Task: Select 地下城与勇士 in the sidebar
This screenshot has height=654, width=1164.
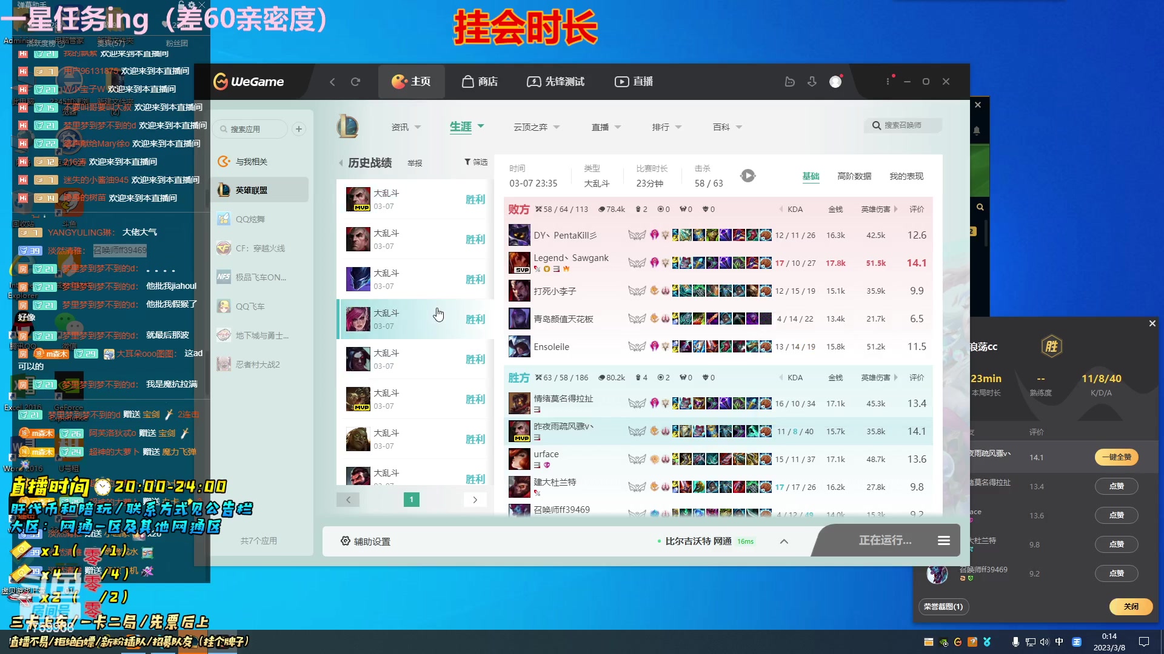Action: [x=260, y=335]
